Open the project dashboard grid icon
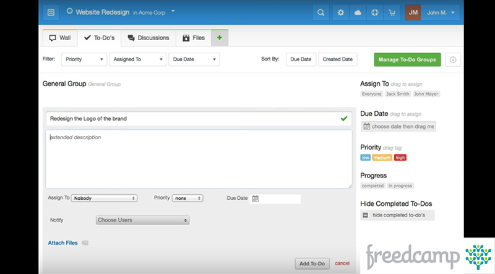Image resolution: width=495 pixels, height=274 pixels. [x=51, y=12]
